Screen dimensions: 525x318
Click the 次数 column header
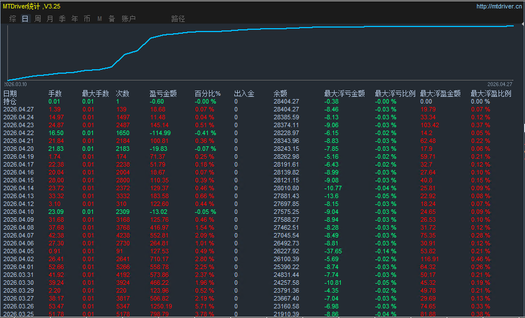click(x=123, y=93)
